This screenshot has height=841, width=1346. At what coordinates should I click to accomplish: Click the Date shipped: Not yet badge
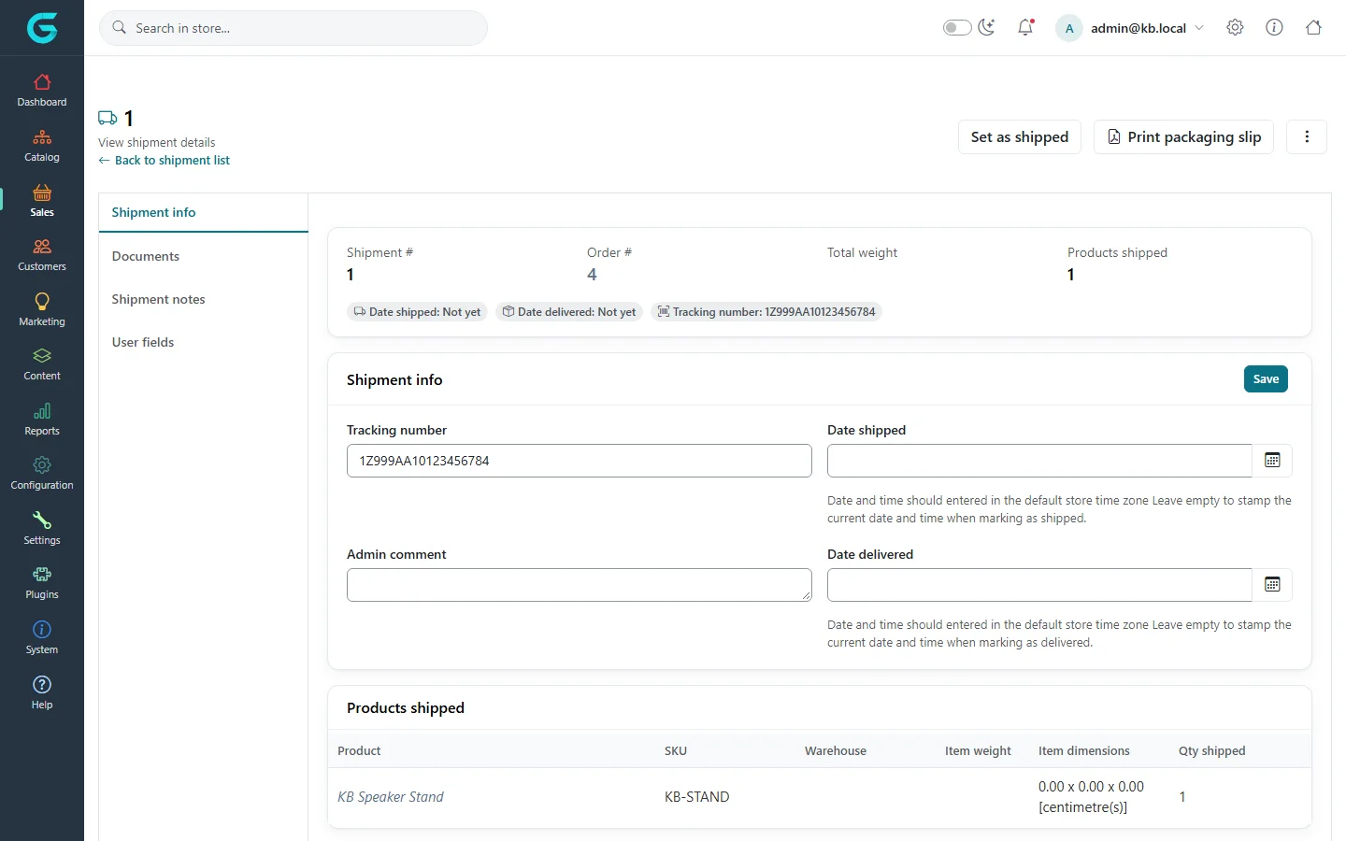click(x=417, y=312)
